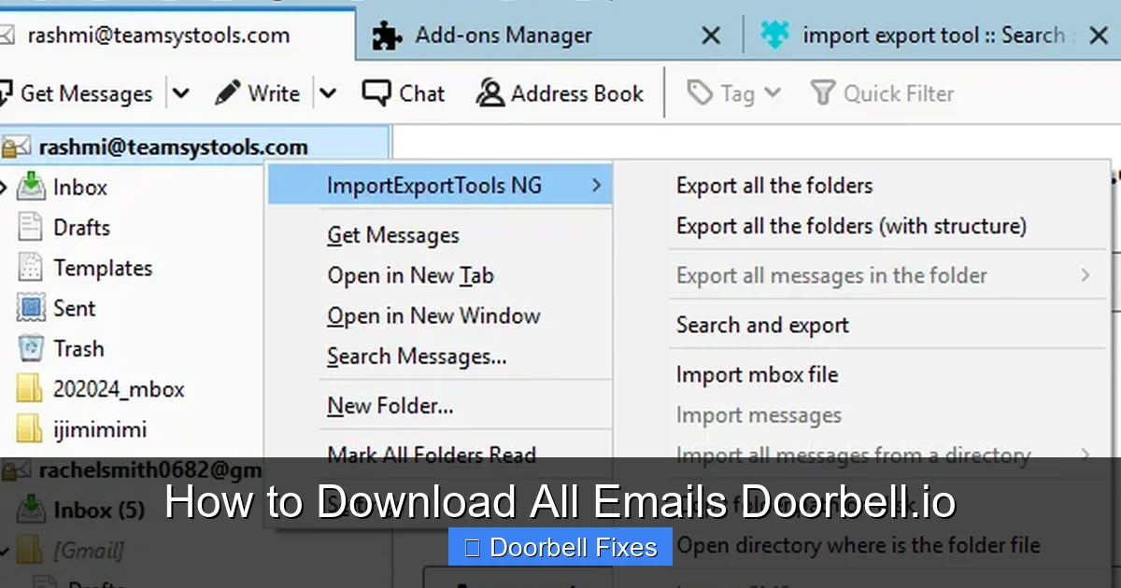Click the Drafts folder icon
Image resolution: width=1121 pixels, height=588 pixels.
(31, 228)
